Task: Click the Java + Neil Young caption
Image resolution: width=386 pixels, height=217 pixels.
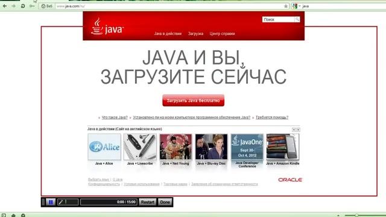Action: pos(176,163)
